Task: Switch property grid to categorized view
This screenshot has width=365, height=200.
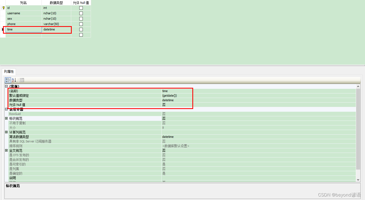Action: 8,80
